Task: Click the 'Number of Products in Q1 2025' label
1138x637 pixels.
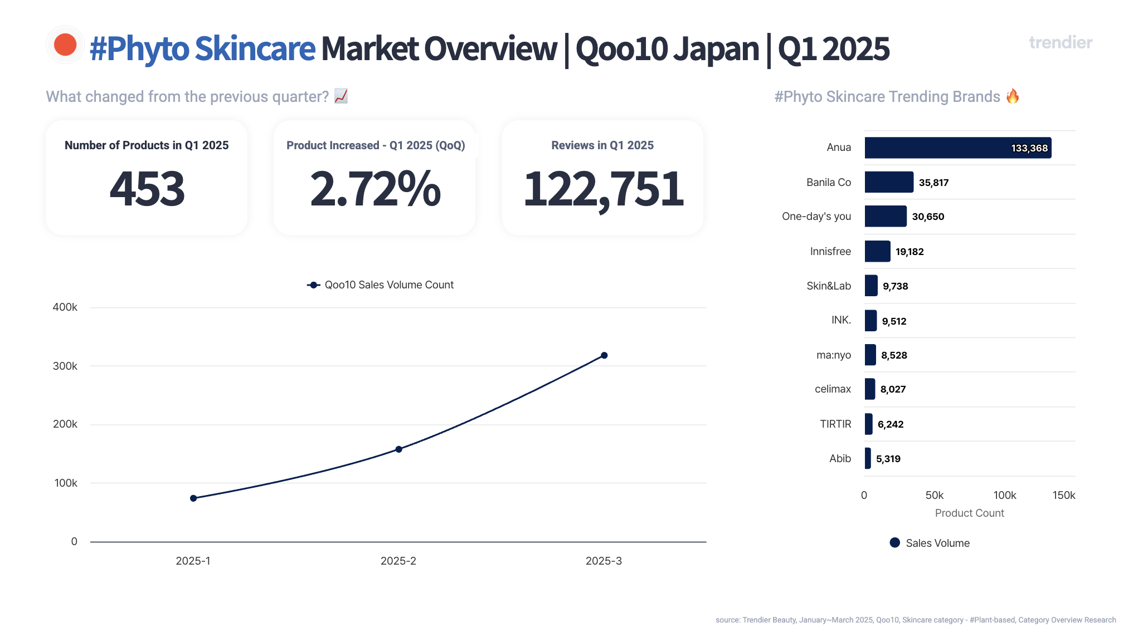Action: coord(147,145)
